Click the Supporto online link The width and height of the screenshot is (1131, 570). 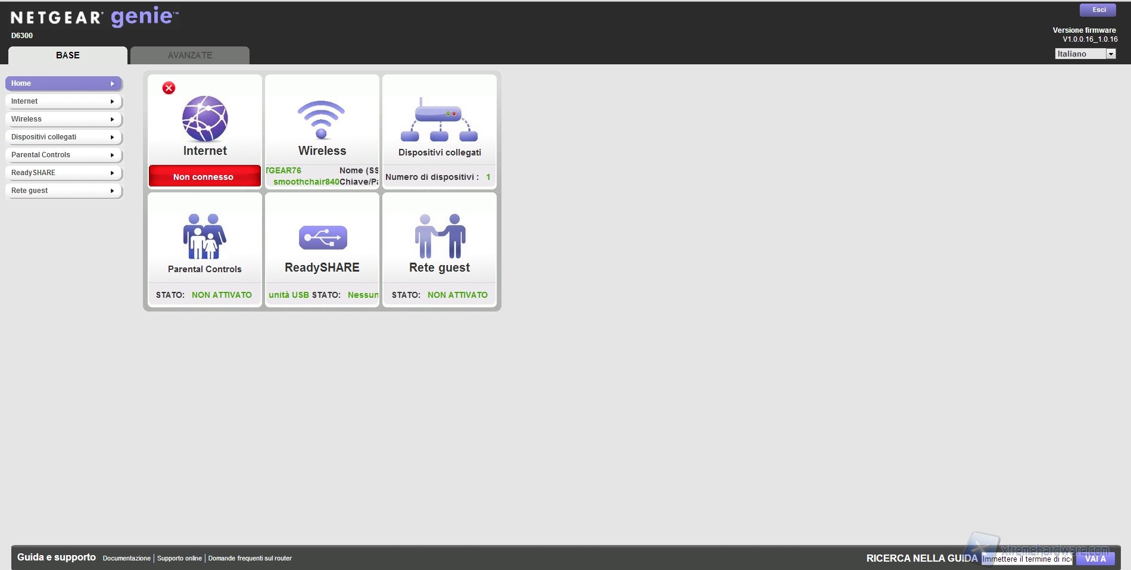179,559
